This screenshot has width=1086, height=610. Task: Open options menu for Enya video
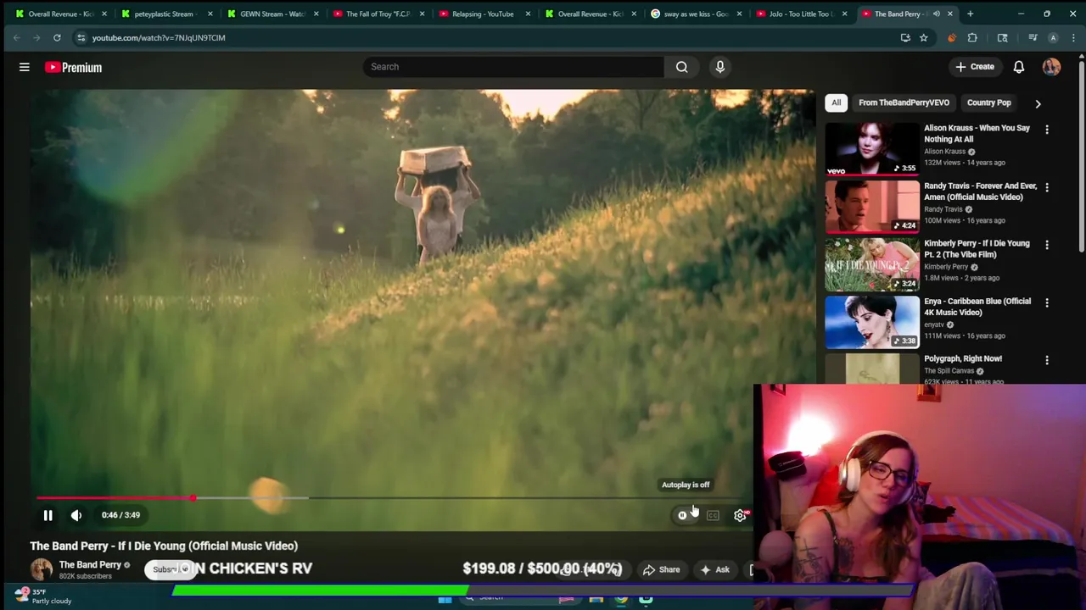1047,302
